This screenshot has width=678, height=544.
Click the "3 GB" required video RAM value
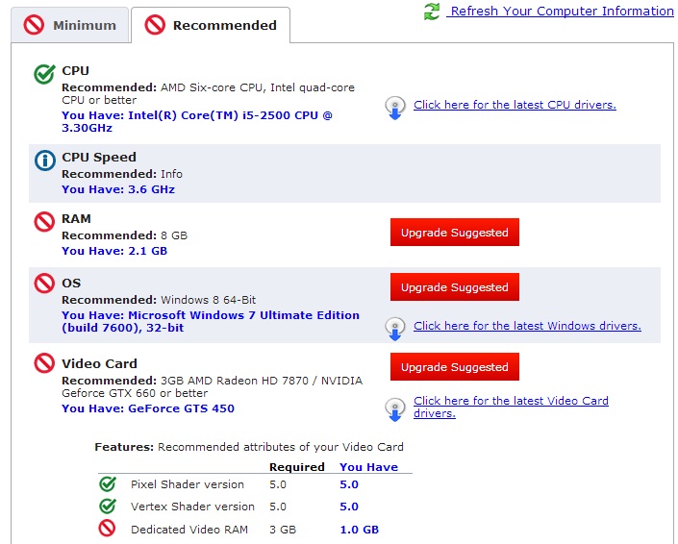pos(283,530)
